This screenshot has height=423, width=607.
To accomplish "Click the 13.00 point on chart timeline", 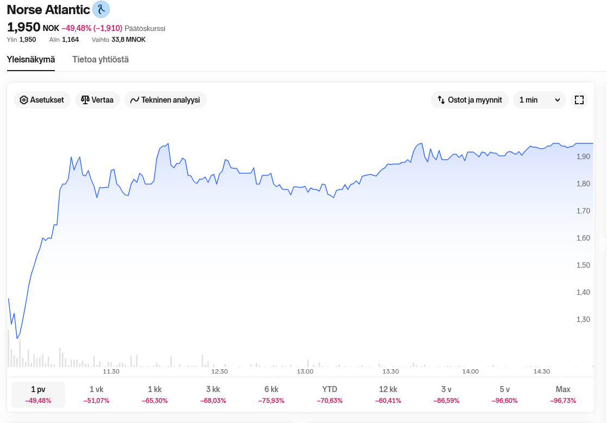I will click(305, 371).
